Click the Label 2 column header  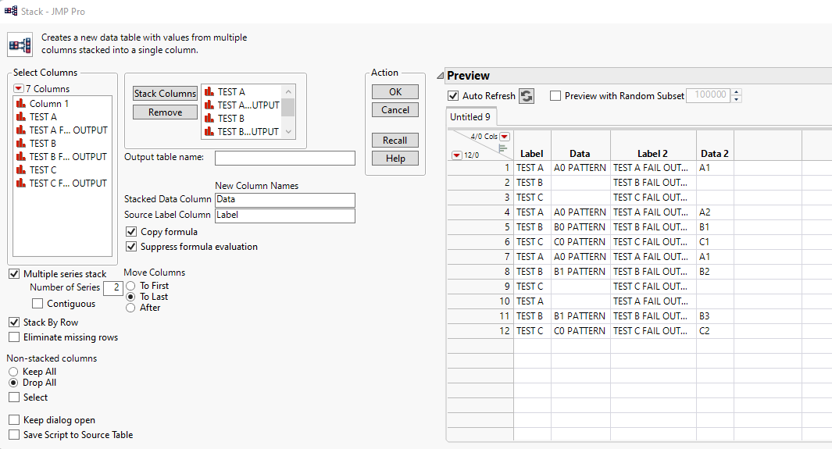pos(653,154)
